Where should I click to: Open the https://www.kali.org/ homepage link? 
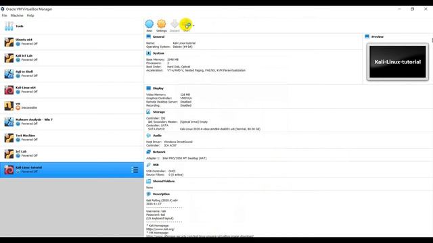tap(160, 229)
